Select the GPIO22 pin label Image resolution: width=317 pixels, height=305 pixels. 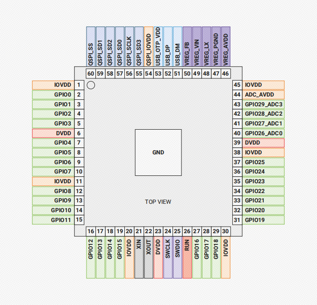point(263,191)
